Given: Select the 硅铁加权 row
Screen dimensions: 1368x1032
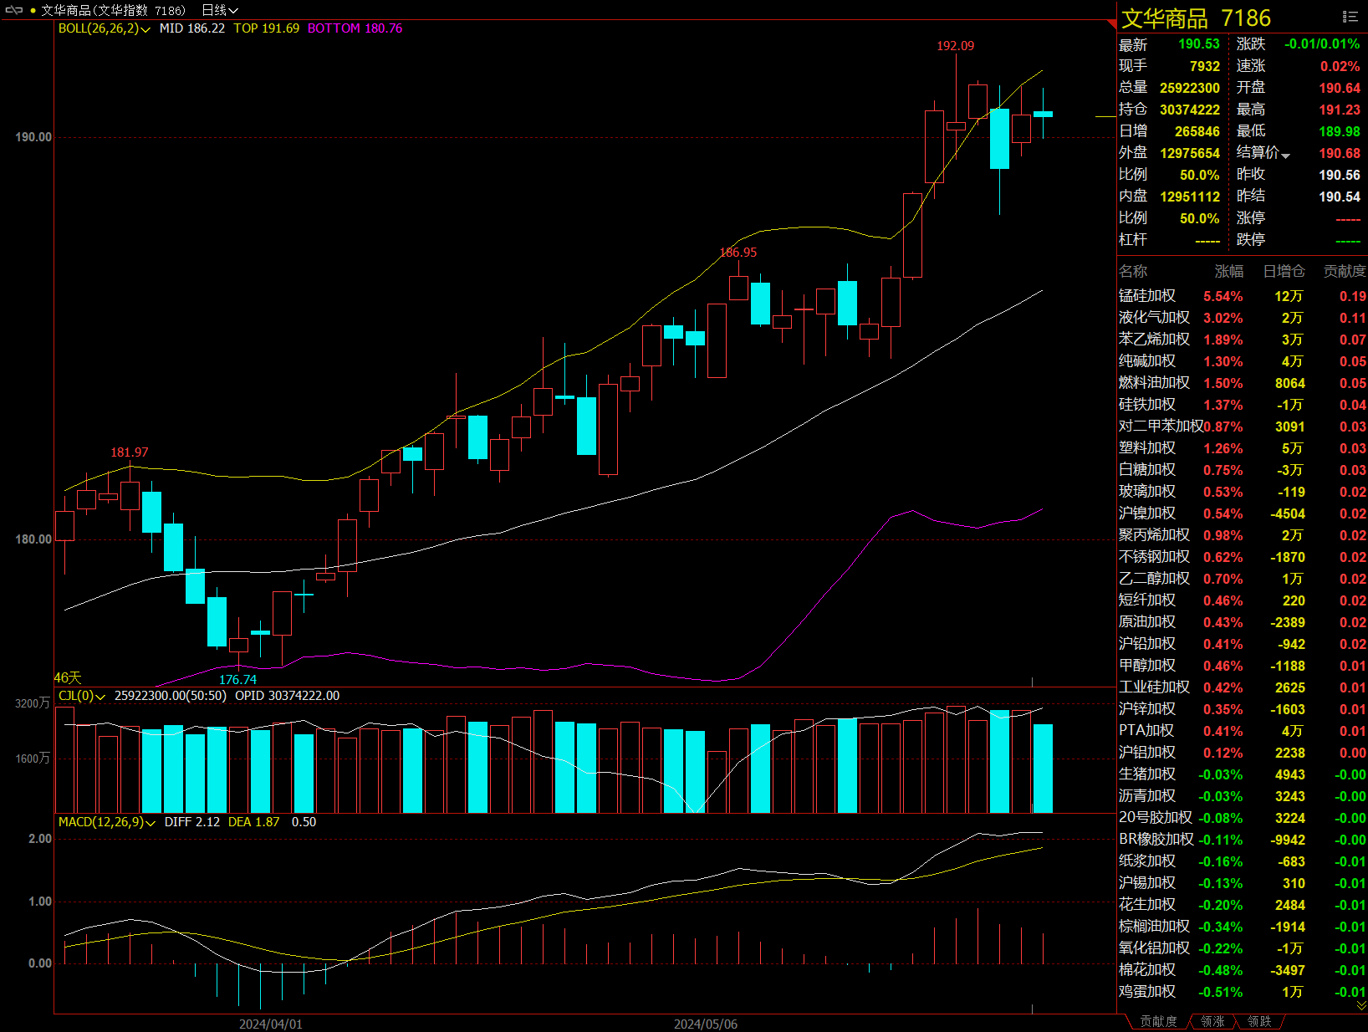Looking at the screenshot, I should pos(1243,405).
